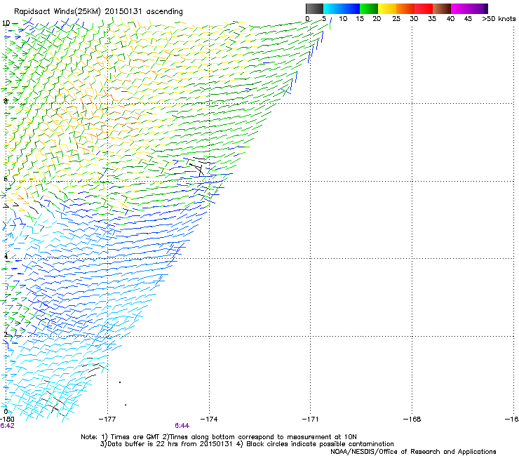
Task: Click the word 'ascending' in the title
Action: pos(165,12)
